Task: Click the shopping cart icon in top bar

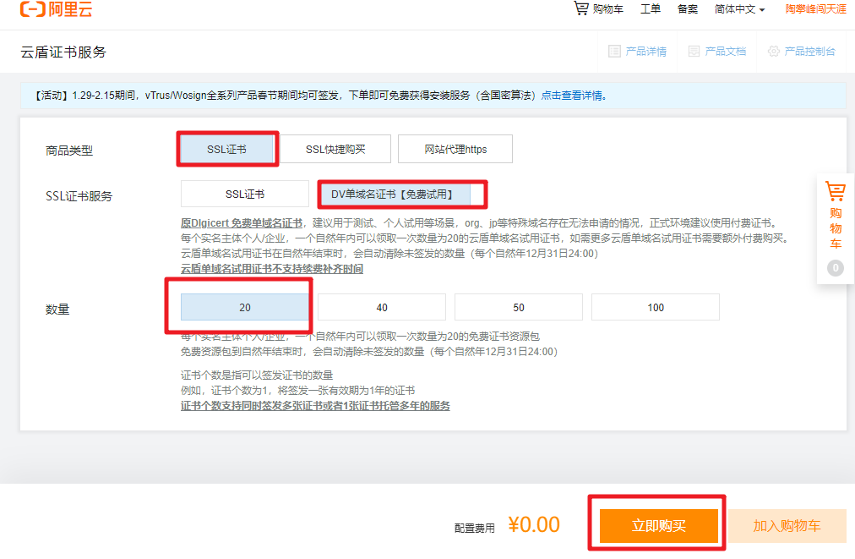Action: [581, 8]
